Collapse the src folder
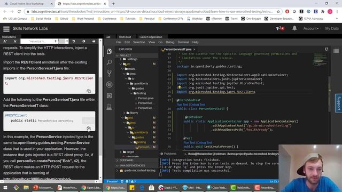The image size is (342, 192). [121, 64]
